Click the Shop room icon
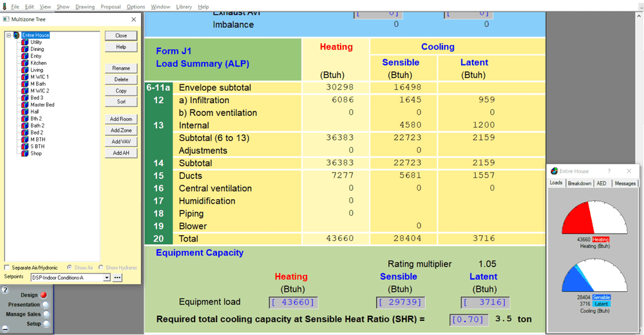The height and width of the screenshot is (335, 644). (x=25, y=153)
